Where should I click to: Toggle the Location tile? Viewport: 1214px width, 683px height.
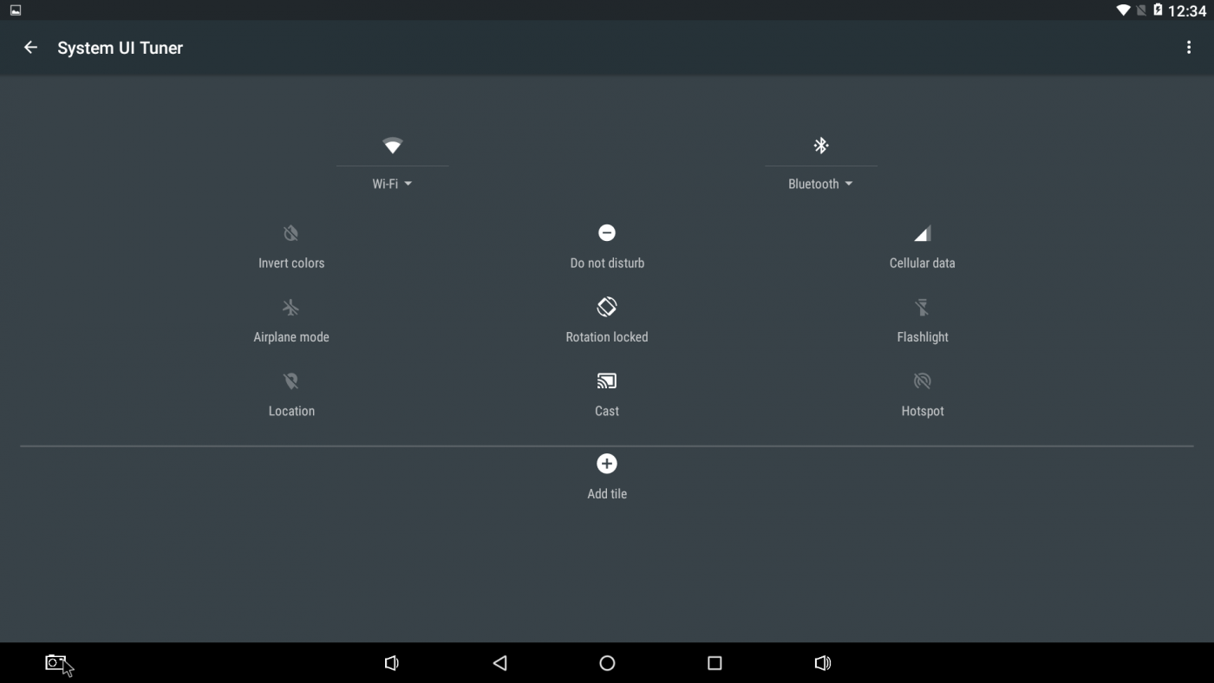pos(291,394)
